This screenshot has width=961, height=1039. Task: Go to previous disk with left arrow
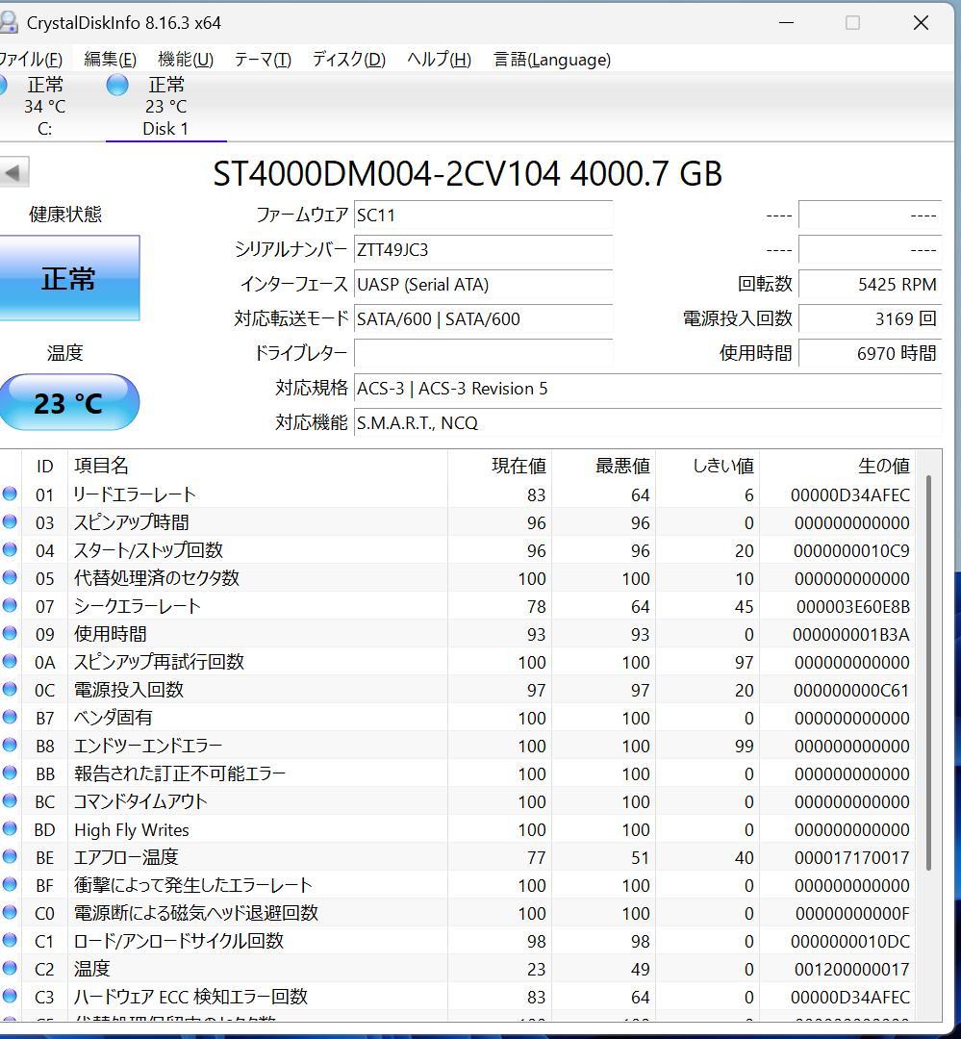(13, 173)
